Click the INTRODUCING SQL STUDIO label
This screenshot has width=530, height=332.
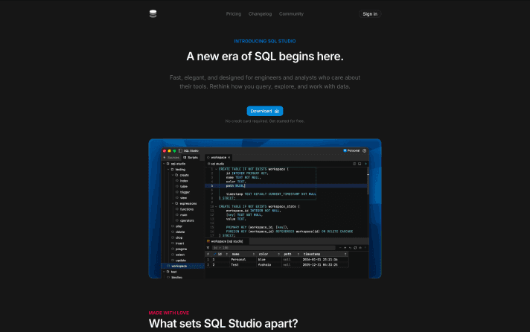tap(265, 41)
